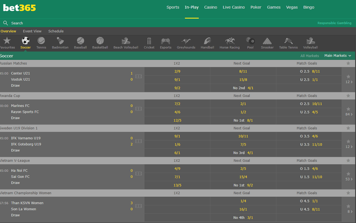The width and height of the screenshot is (356, 223).
Task: Open Bingo section
Action: click(x=309, y=7)
